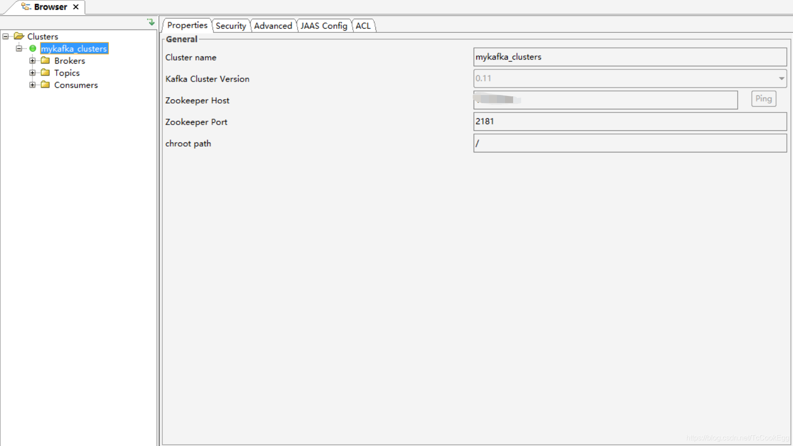Click the Ping button
Image resolution: width=793 pixels, height=446 pixels.
pyautogui.click(x=763, y=99)
